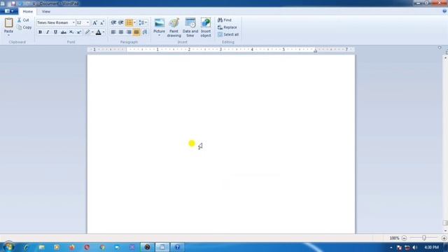Toggle superscript formatting
Screen dimensions: 448x252
pyautogui.click(x=79, y=32)
